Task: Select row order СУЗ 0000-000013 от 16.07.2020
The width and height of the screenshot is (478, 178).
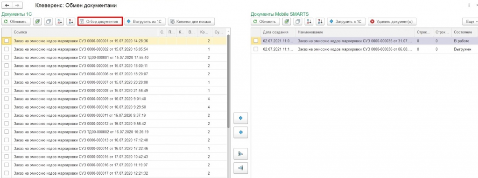Action: coord(114,140)
